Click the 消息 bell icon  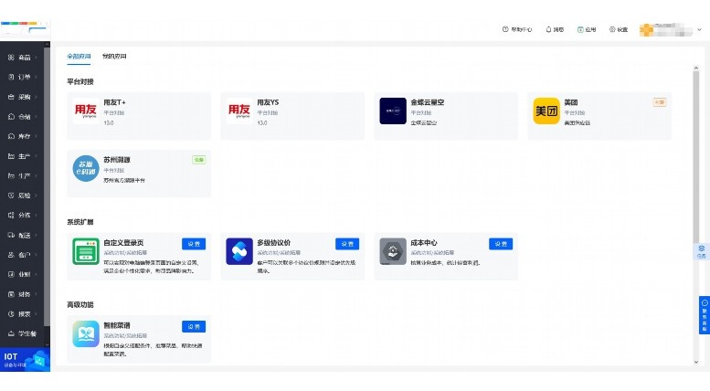point(548,29)
